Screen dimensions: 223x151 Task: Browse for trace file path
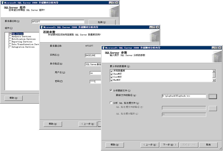213,97
